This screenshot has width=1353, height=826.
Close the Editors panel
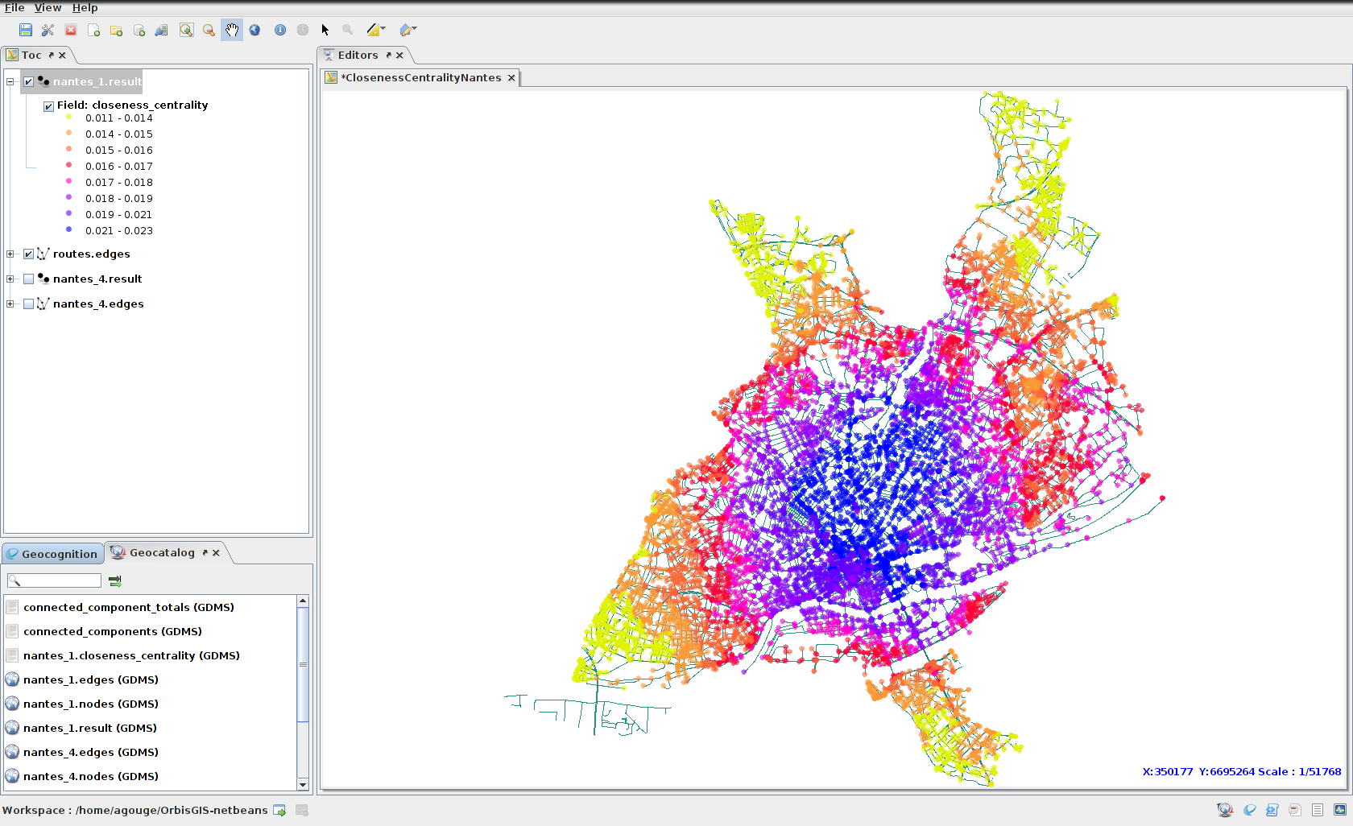[399, 56]
